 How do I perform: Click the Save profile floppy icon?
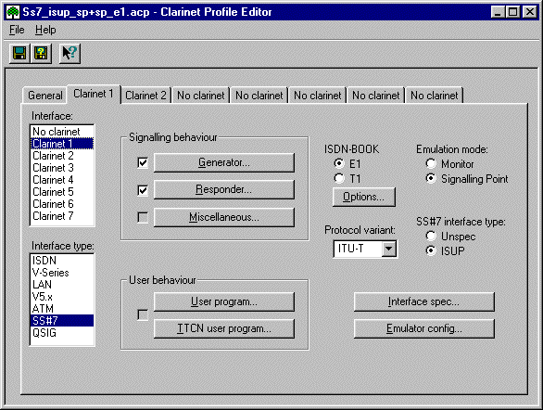pos(19,54)
